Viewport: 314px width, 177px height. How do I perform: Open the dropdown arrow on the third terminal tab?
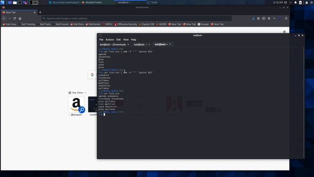(x=170, y=45)
